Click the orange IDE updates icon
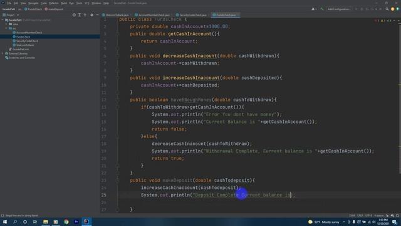401x226 pixels. point(393,9)
